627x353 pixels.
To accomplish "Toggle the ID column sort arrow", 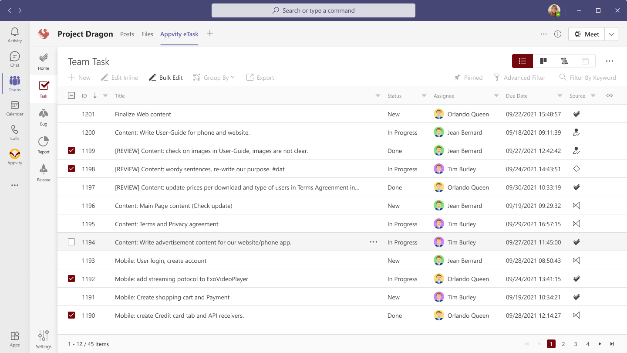I will (x=95, y=95).
